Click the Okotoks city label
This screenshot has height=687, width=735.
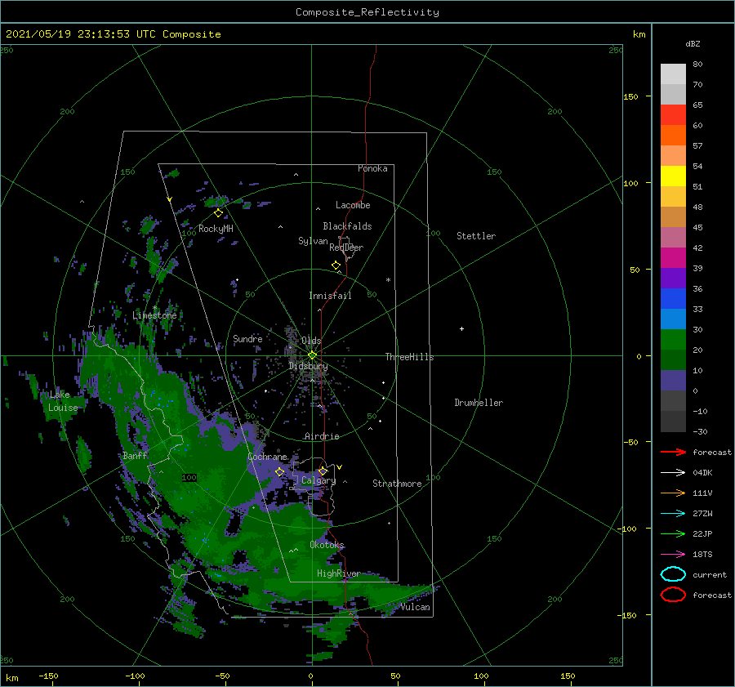(x=327, y=545)
